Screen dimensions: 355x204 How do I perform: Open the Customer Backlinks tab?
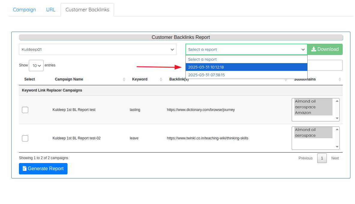point(87,10)
